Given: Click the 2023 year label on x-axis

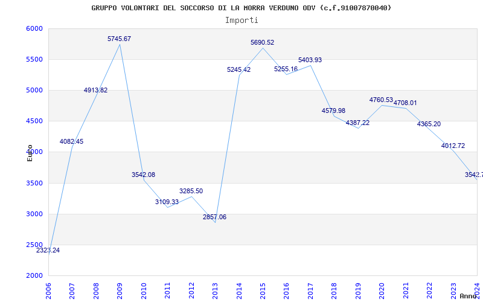Looking at the screenshot, I should pos(453,291).
